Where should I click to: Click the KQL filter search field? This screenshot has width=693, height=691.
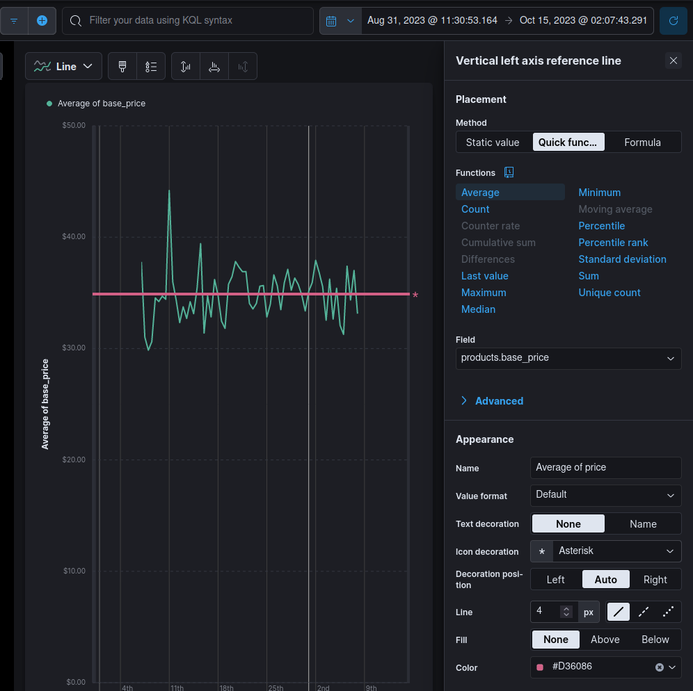188,21
